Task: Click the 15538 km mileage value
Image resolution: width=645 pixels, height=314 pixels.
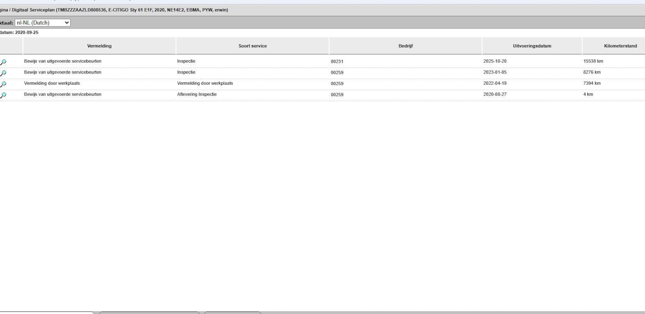Action: point(593,61)
